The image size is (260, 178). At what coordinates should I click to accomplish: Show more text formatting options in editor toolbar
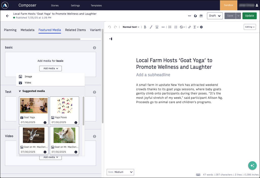coord(163,27)
